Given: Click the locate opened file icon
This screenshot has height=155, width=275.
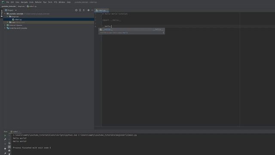Looking at the screenshot, I should point(76,10).
